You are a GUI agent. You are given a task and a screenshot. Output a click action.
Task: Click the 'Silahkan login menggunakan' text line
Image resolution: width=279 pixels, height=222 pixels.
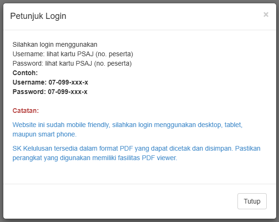[55, 44]
